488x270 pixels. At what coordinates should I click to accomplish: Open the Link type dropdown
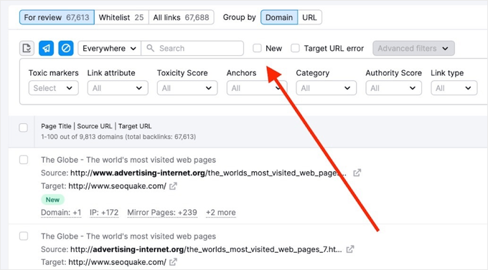pyautogui.click(x=454, y=88)
